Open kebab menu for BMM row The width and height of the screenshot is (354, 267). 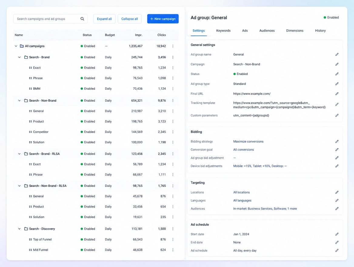(x=173, y=89)
